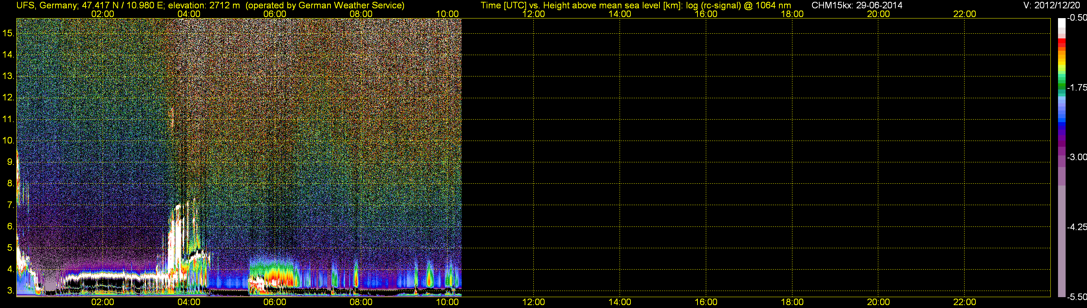
Task: Click the '02:00' label on the top time axis
Action: pos(103,14)
